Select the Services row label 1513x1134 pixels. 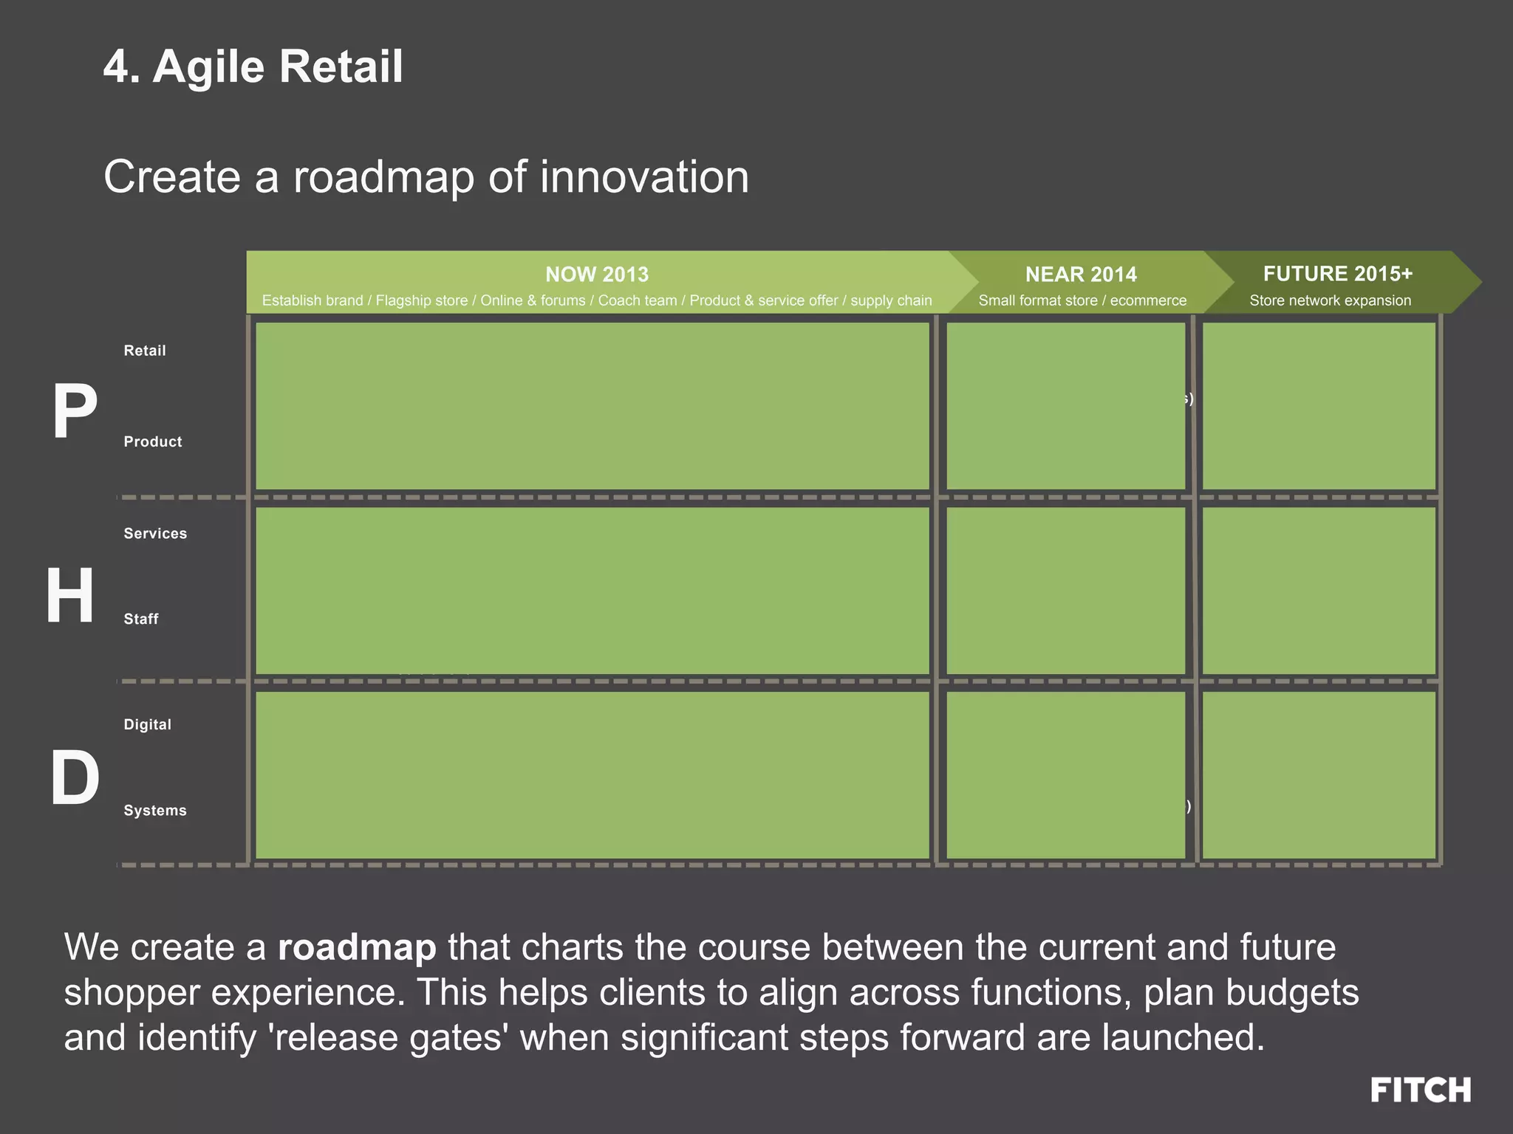pos(155,534)
